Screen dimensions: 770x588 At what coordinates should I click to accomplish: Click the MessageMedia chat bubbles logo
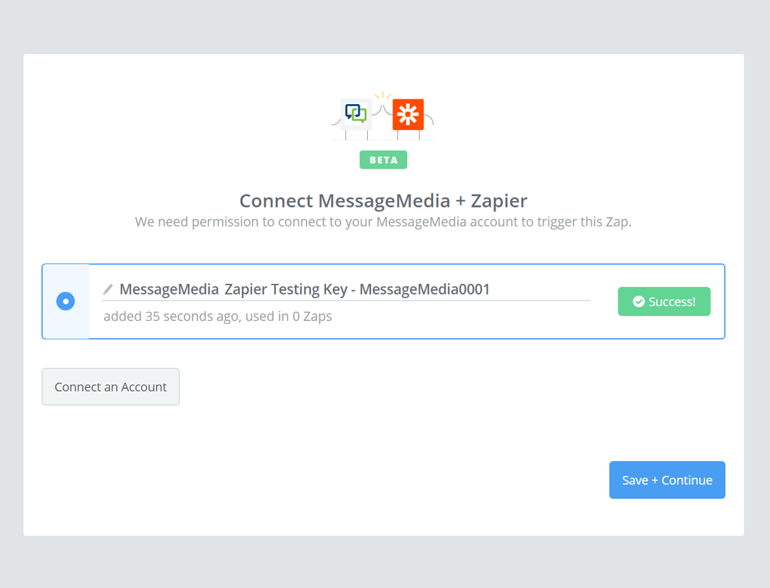pos(356,113)
